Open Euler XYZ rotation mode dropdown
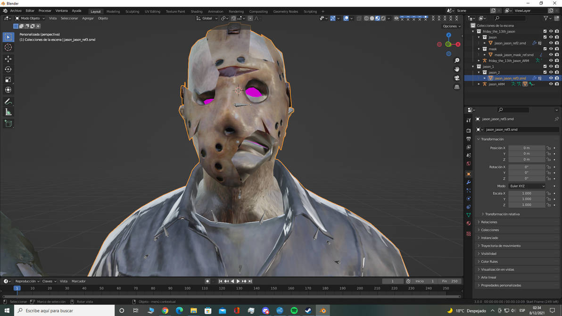This screenshot has height=316, width=562. [527, 186]
